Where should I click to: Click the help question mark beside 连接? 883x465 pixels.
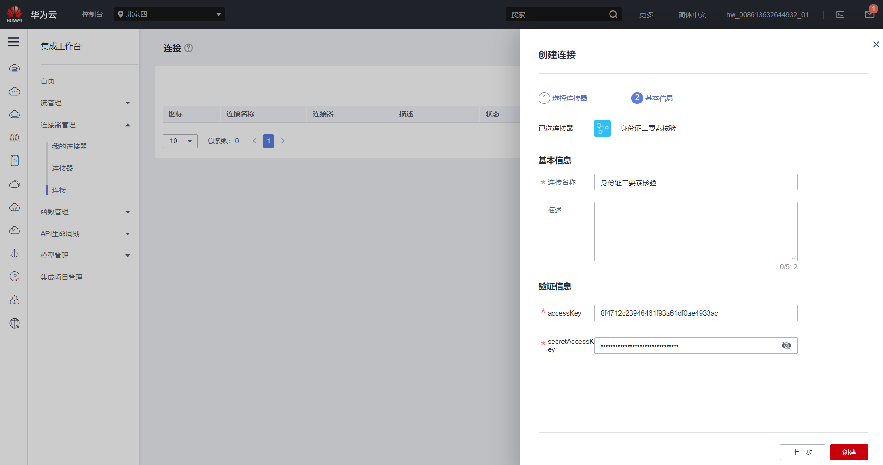(188, 48)
